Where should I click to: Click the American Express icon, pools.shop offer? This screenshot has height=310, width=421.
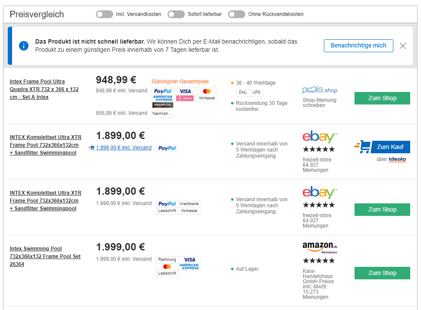point(162,98)
